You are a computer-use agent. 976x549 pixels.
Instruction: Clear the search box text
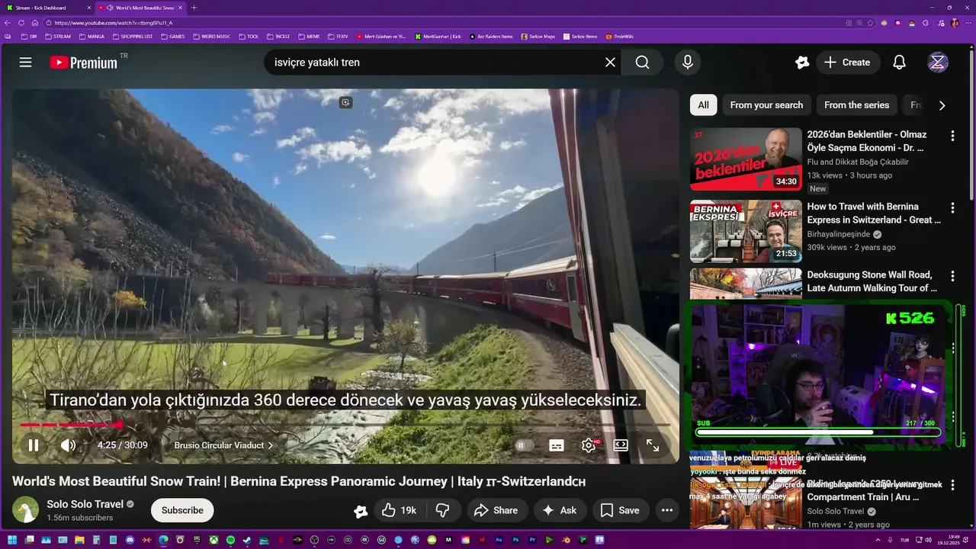(x=610, y=63)
